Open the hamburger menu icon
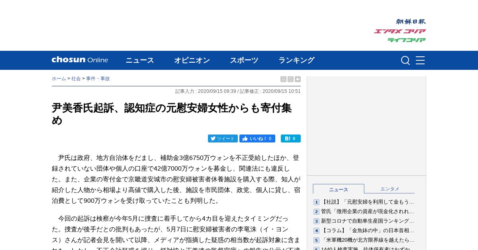Image resolution: width=478 pixels, height=250 pixels. (420, 60)
